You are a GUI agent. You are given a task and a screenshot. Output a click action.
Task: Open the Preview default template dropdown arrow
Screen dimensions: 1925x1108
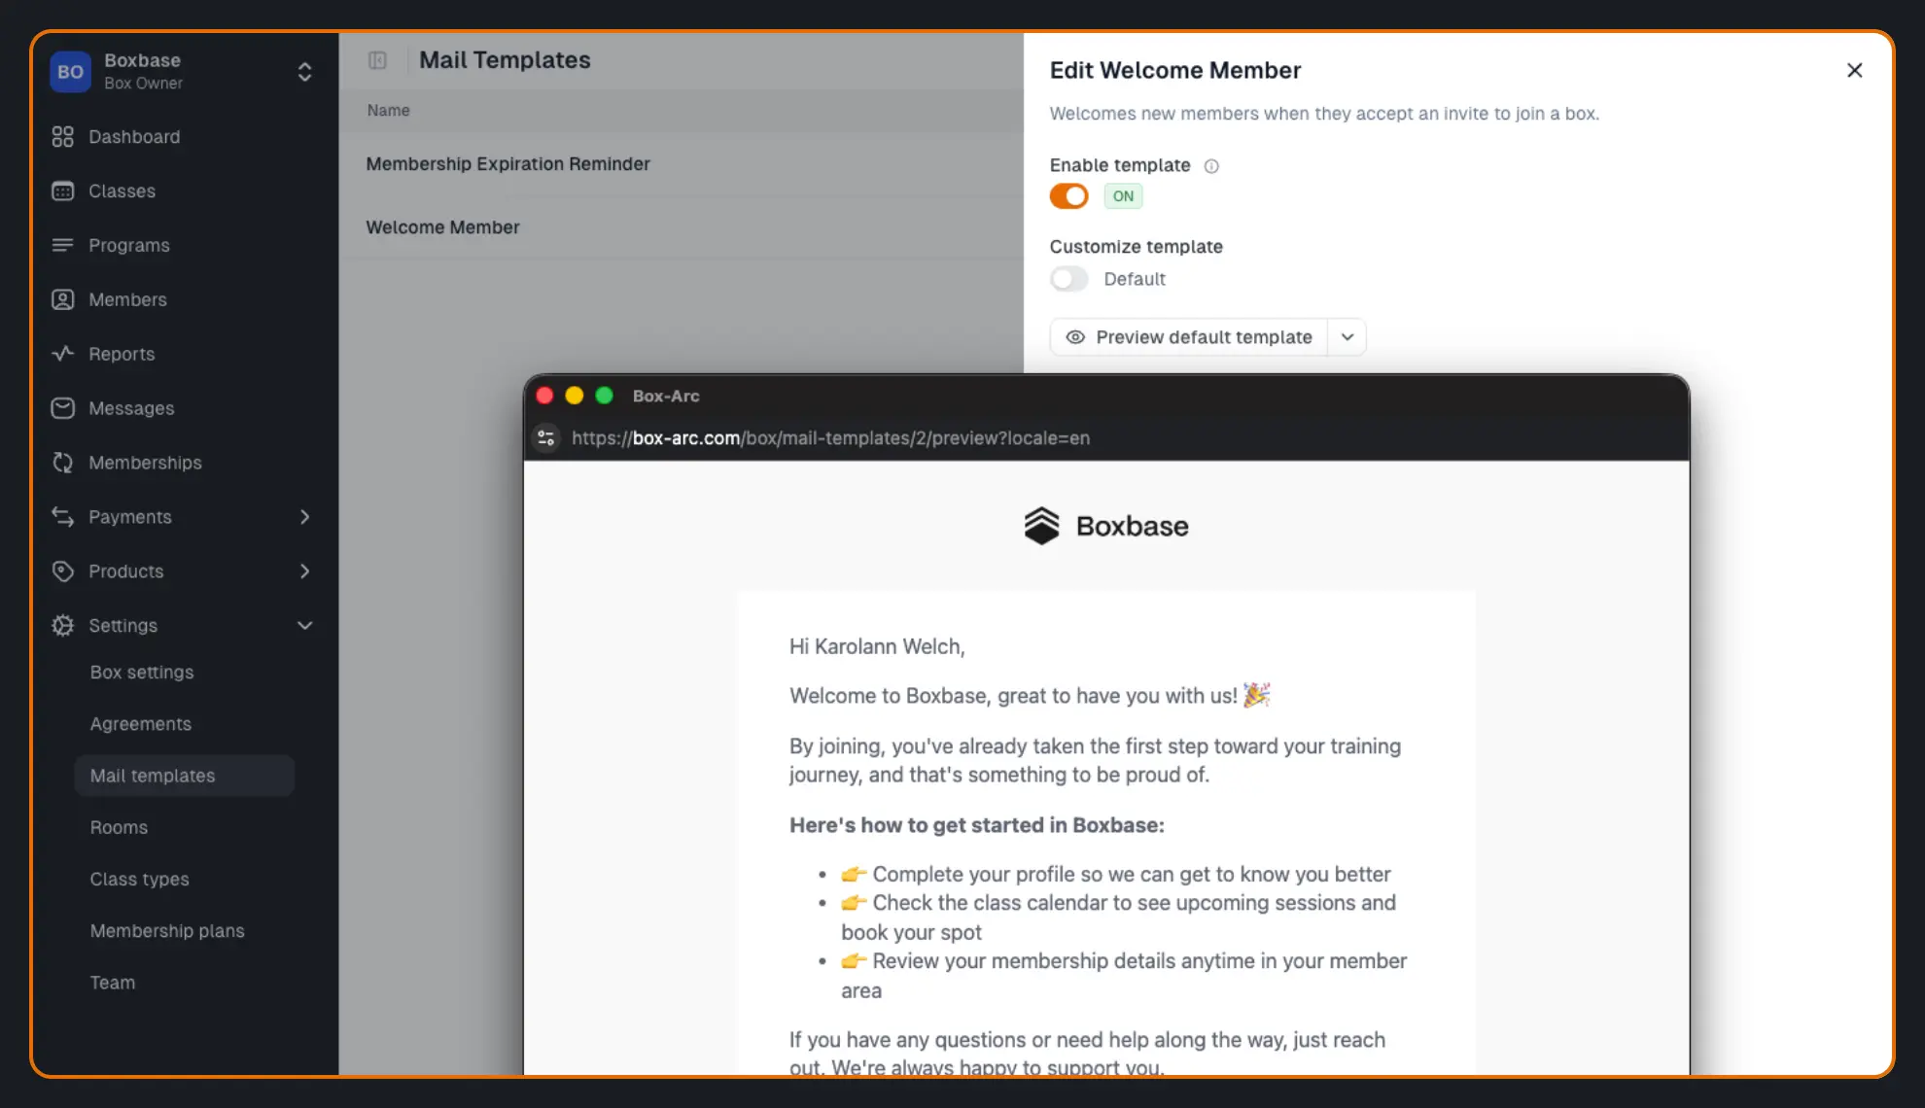tap(1347, 336)
